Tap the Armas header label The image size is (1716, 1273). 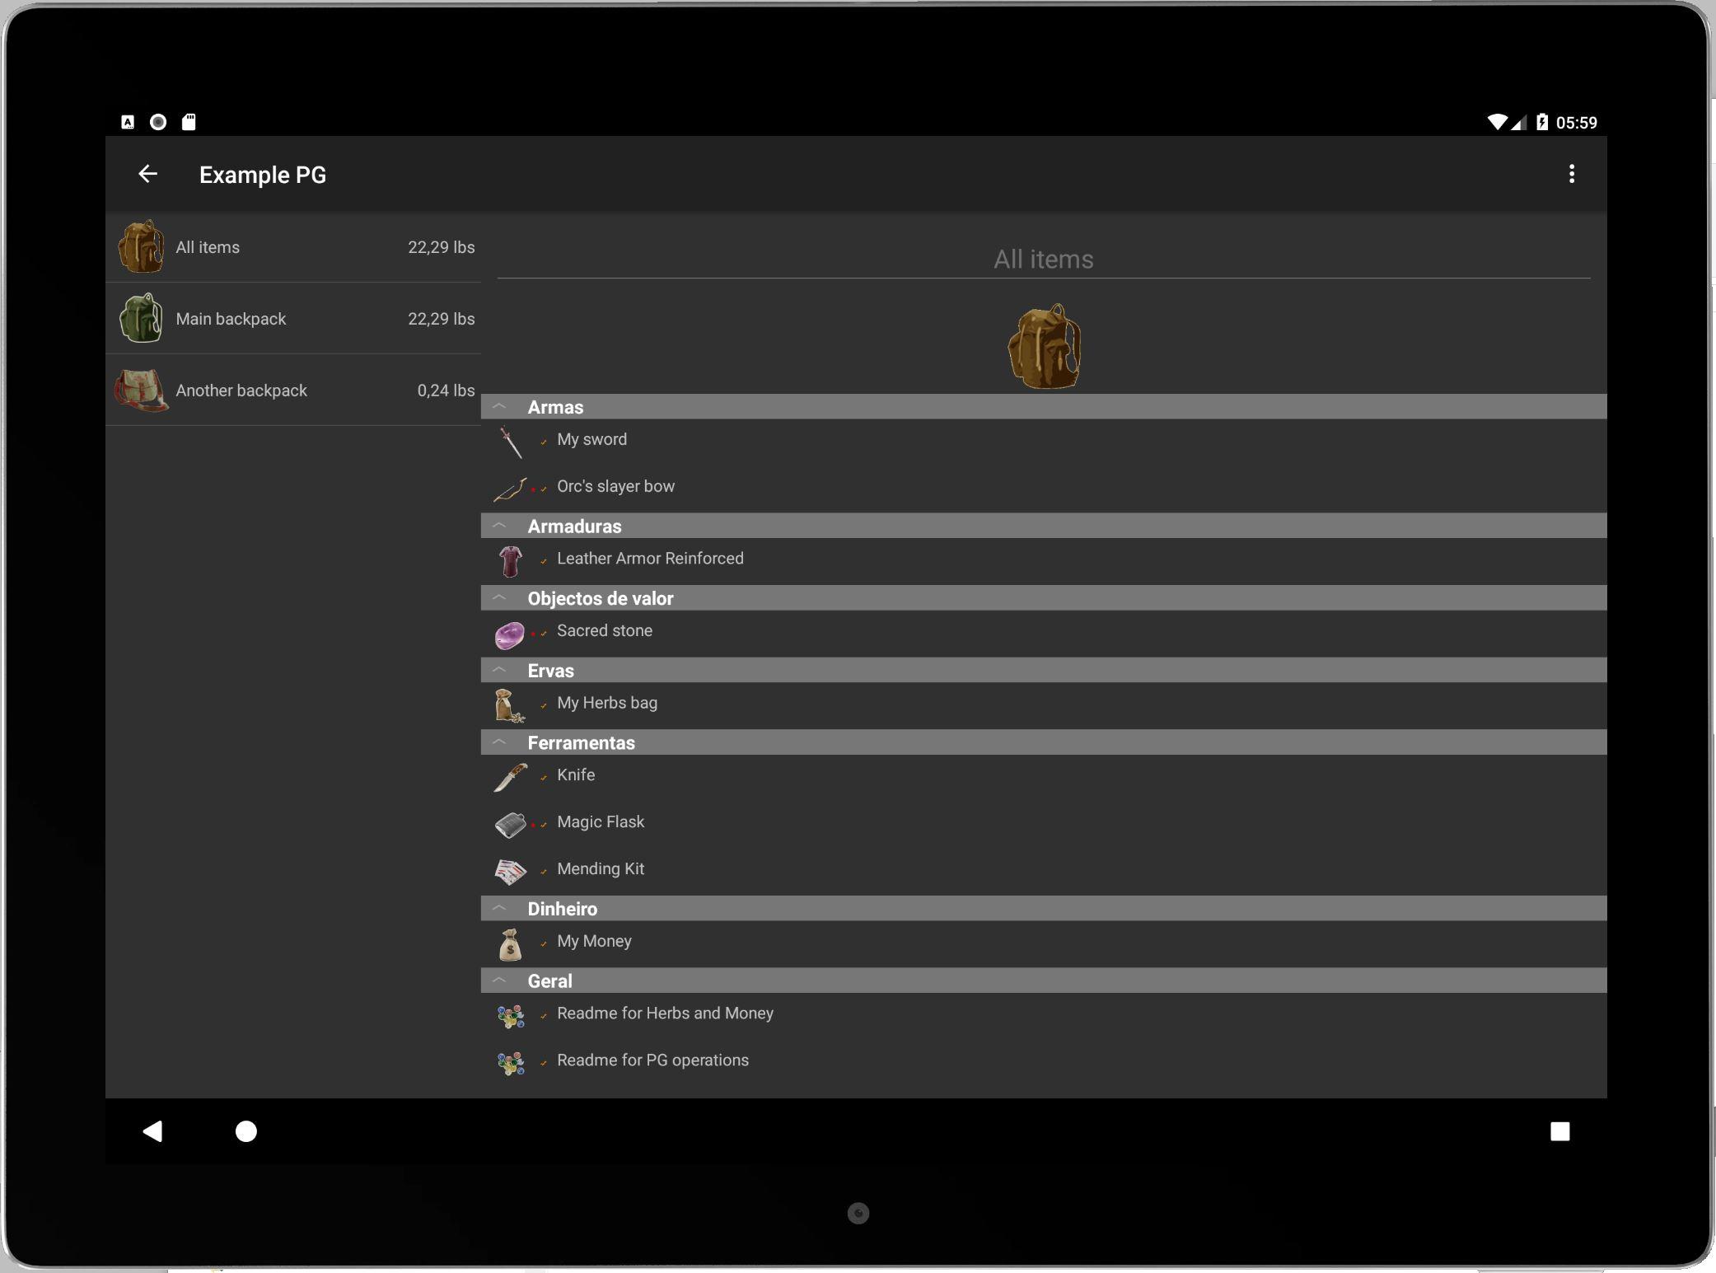[555, 407]
